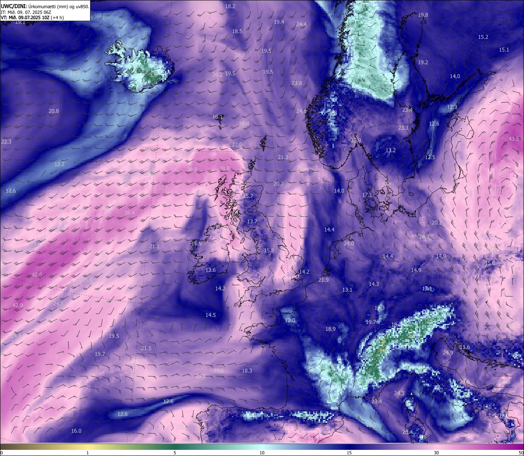Click the 23.3 value on the map
This screenshot has width=524, height=456.
tap(403, 128)
